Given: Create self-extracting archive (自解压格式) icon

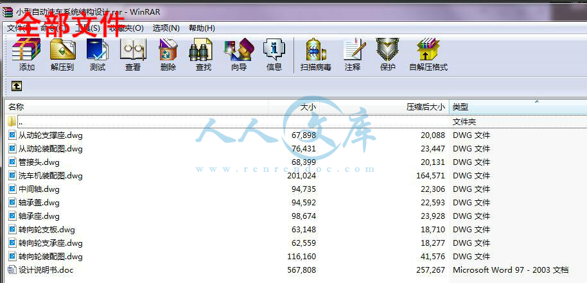Looking at the screenshot, I should click(428, 49).
